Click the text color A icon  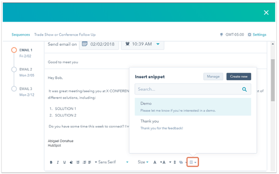coord(155,162)
